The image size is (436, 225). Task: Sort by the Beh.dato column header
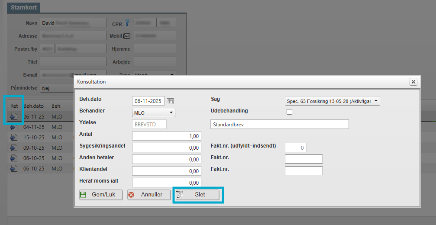33,106
